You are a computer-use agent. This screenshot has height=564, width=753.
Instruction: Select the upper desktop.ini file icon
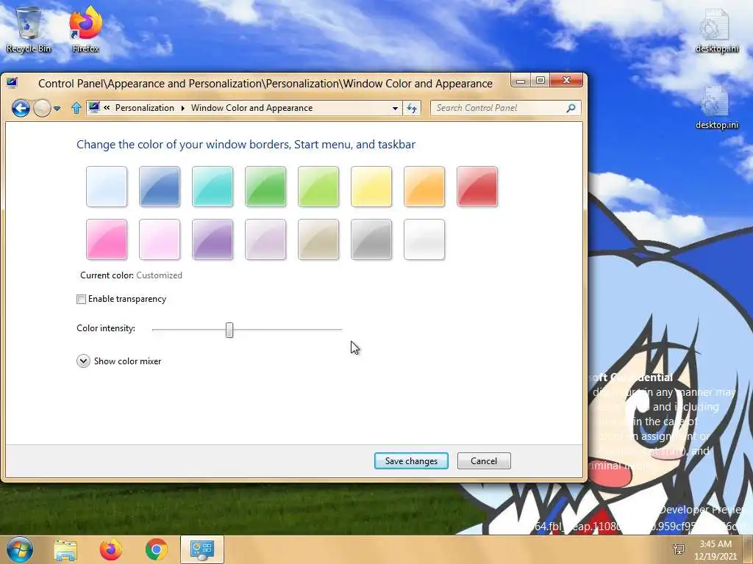(716, 29)
